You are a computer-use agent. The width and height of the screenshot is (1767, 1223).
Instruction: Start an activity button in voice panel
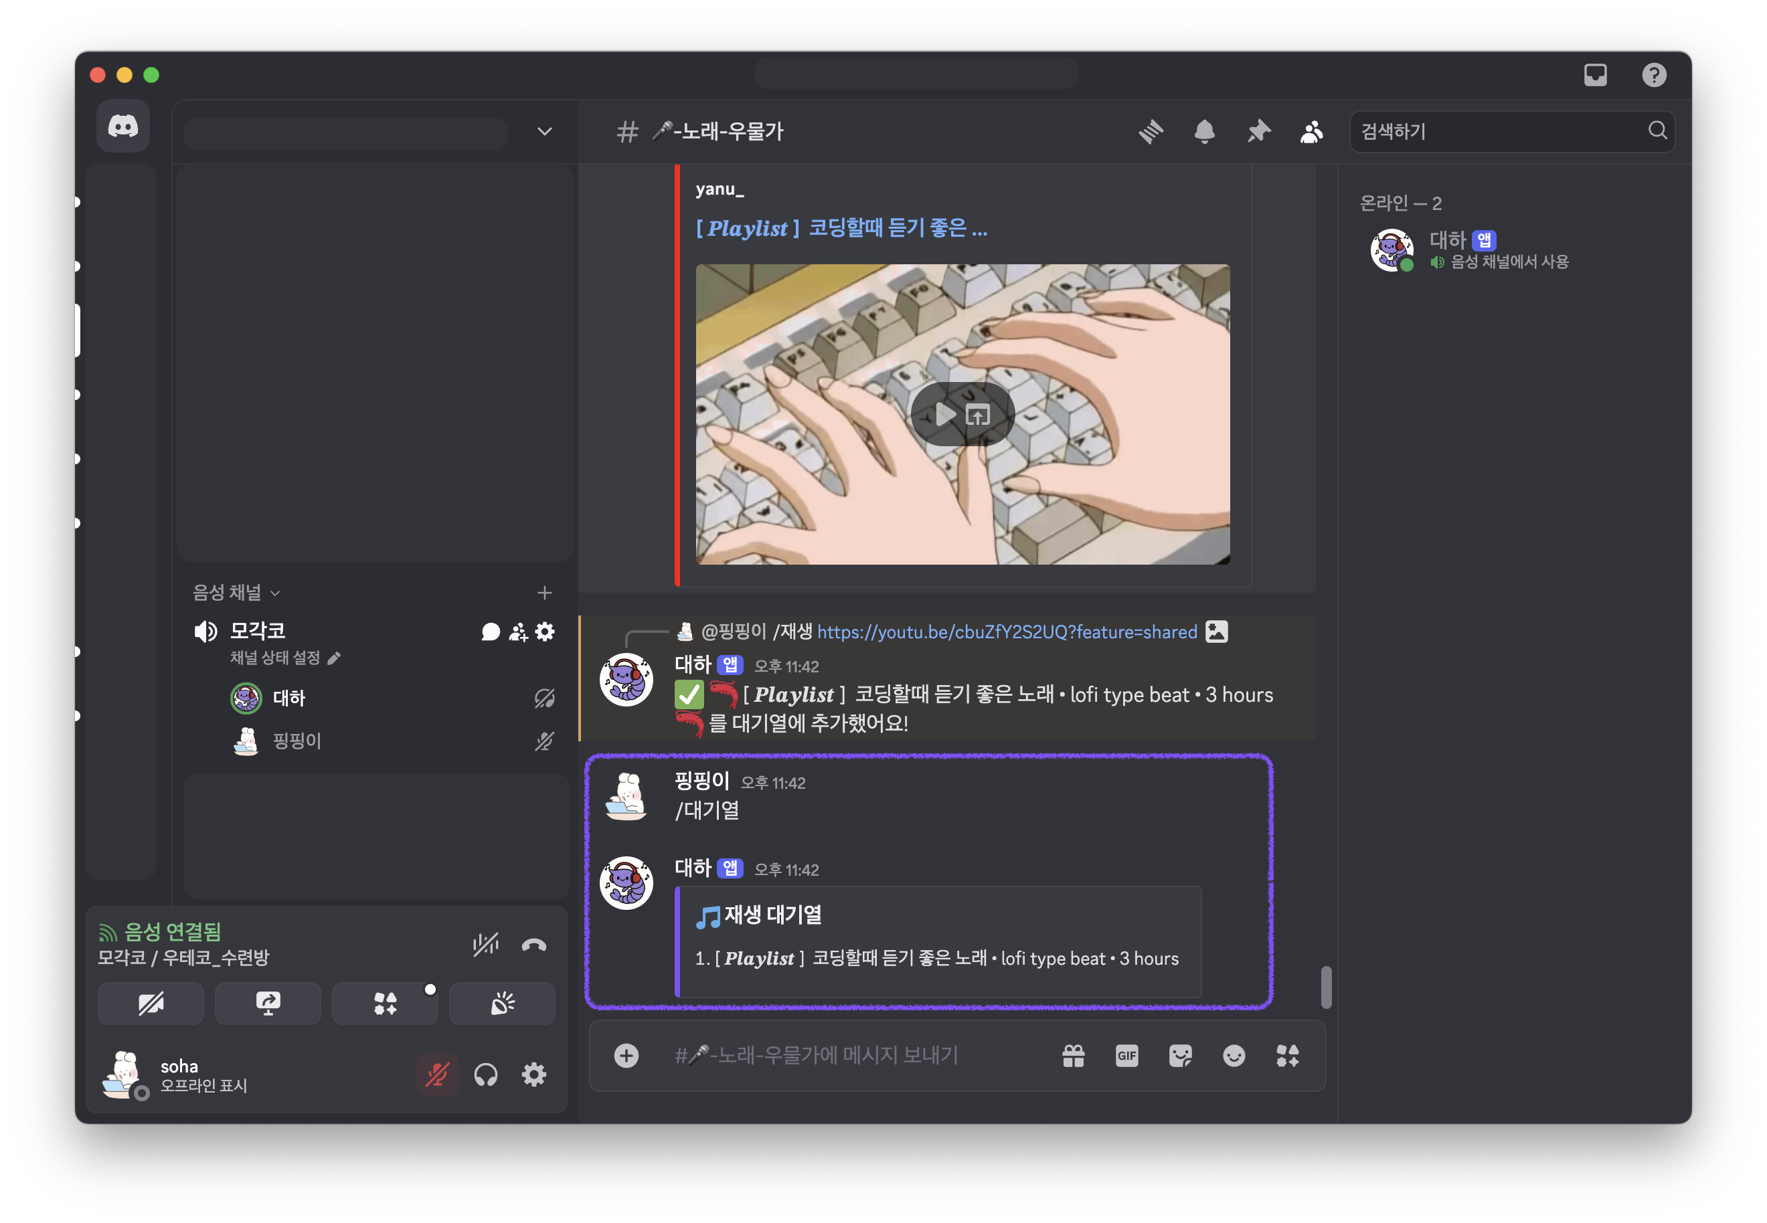click(x=385, y=1004)
